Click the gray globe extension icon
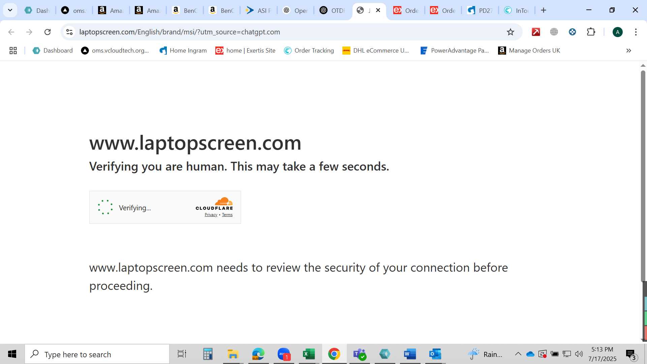The width and height of the screenshot is (647, 364). pos(554,32)
